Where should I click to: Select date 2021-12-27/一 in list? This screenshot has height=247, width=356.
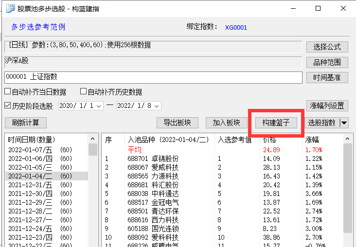coord(47,220)
